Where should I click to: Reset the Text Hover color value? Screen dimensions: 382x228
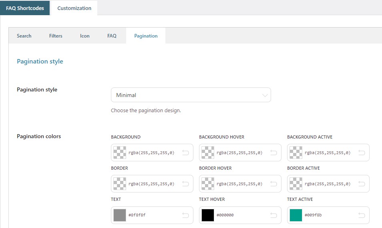click(x=273, y=215)
